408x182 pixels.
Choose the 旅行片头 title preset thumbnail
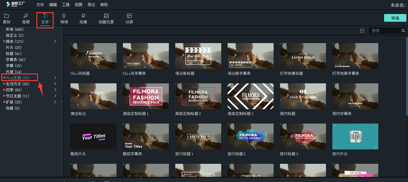[x=355, y=137]
